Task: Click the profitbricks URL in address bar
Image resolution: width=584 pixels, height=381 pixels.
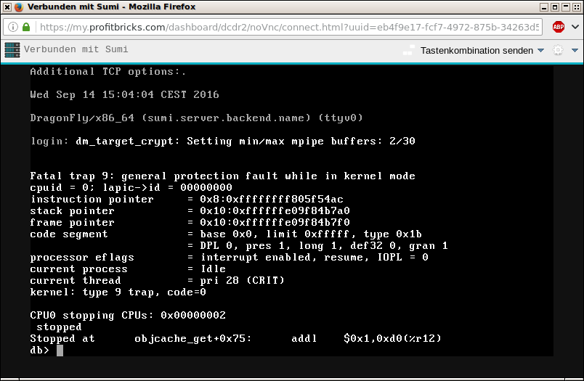Action: pyautogui.click(x=291, y=27)
